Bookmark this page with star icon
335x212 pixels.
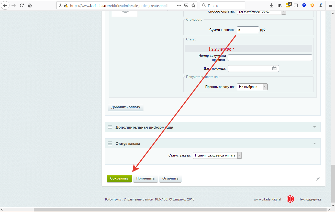tap(193, 5)
